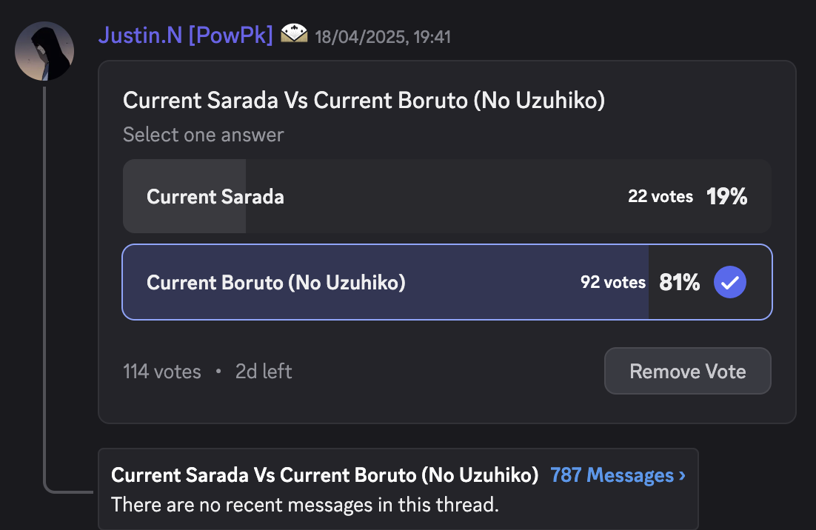
Task: Click the message timestamp 18/04/2025, 19:41
Action: click(x=383, y=37)
